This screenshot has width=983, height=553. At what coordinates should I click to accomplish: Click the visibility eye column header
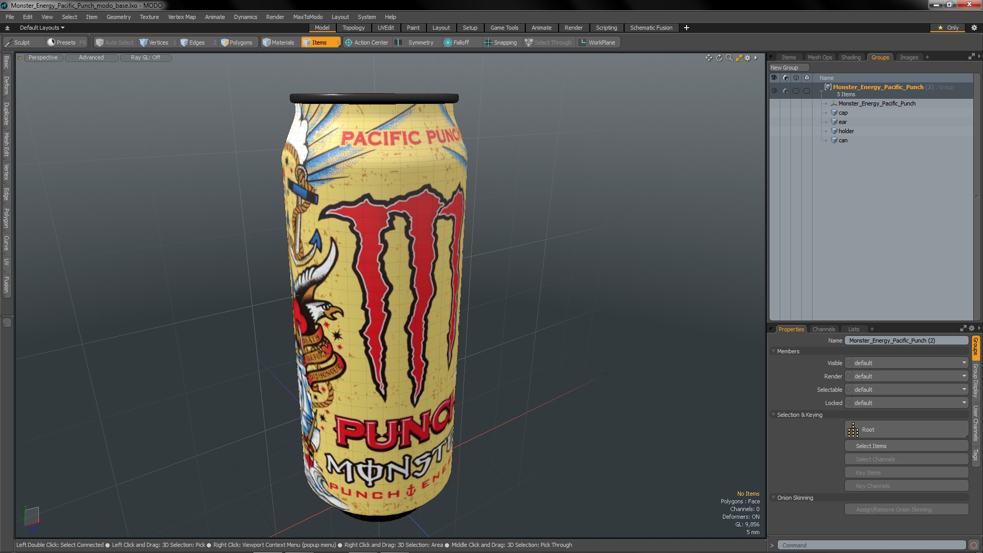point(774,78)
